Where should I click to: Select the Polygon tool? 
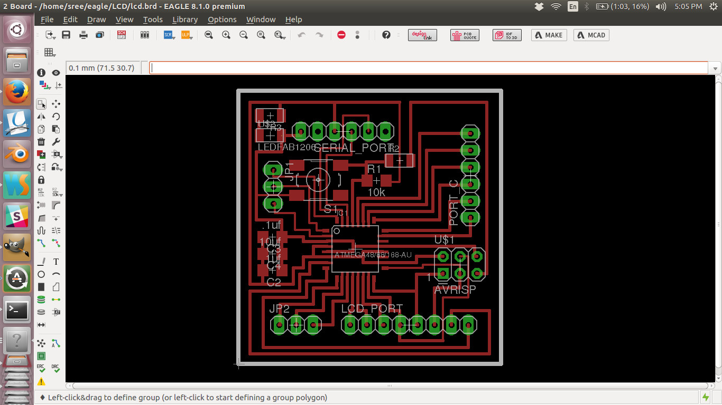point(56,287)
